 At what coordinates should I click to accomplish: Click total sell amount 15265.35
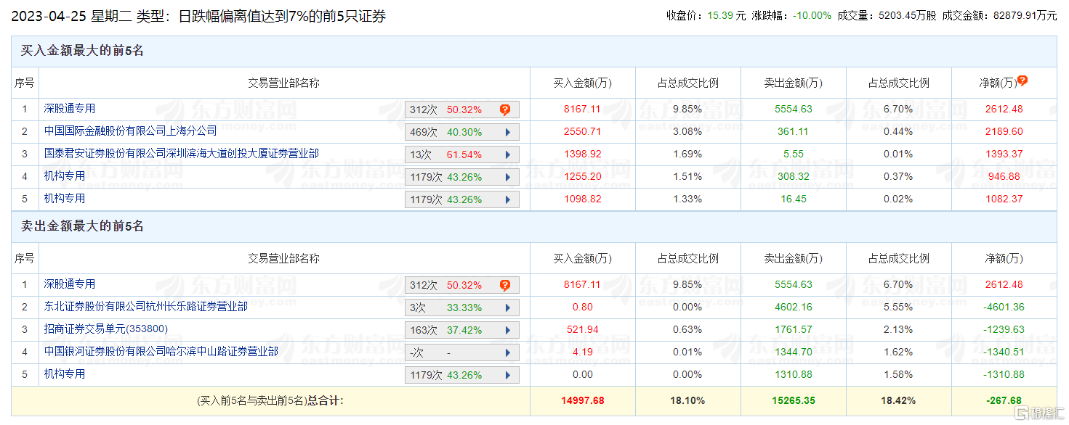[x=794, y=400]
